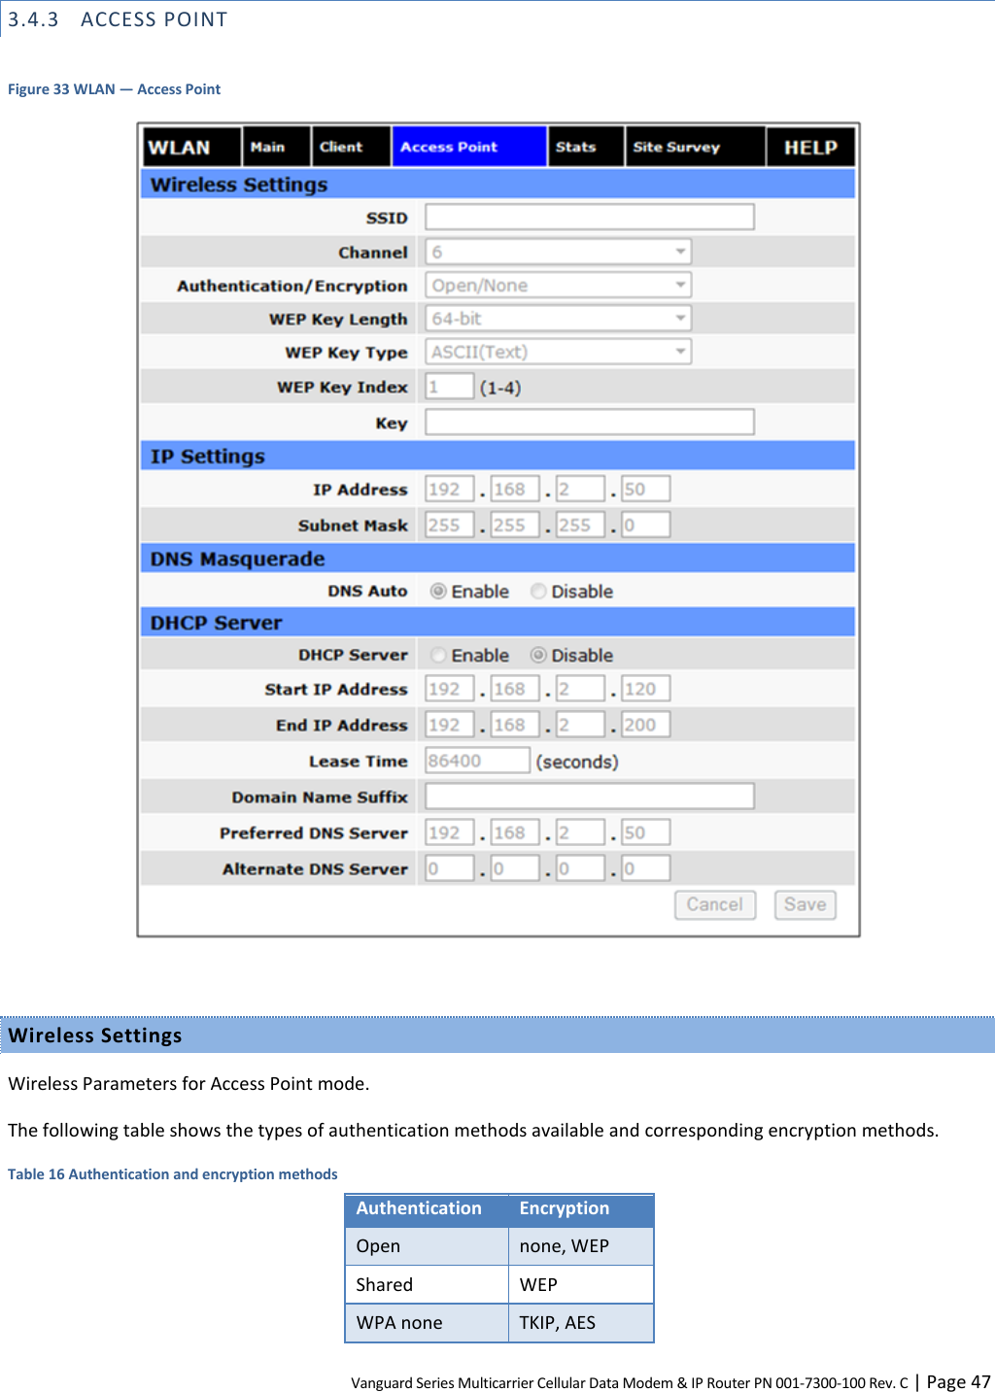
Task: Enable DNS Auto radio button
Action: (x=438, y=591)
